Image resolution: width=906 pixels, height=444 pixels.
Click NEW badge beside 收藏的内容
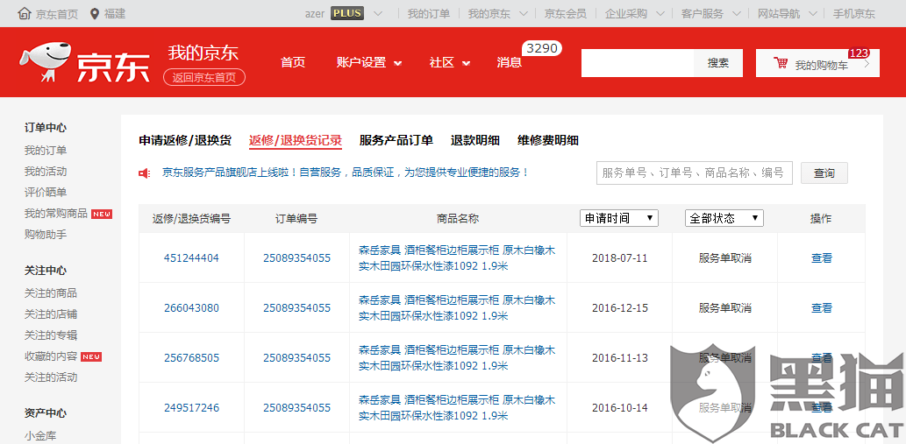point(90,357)
